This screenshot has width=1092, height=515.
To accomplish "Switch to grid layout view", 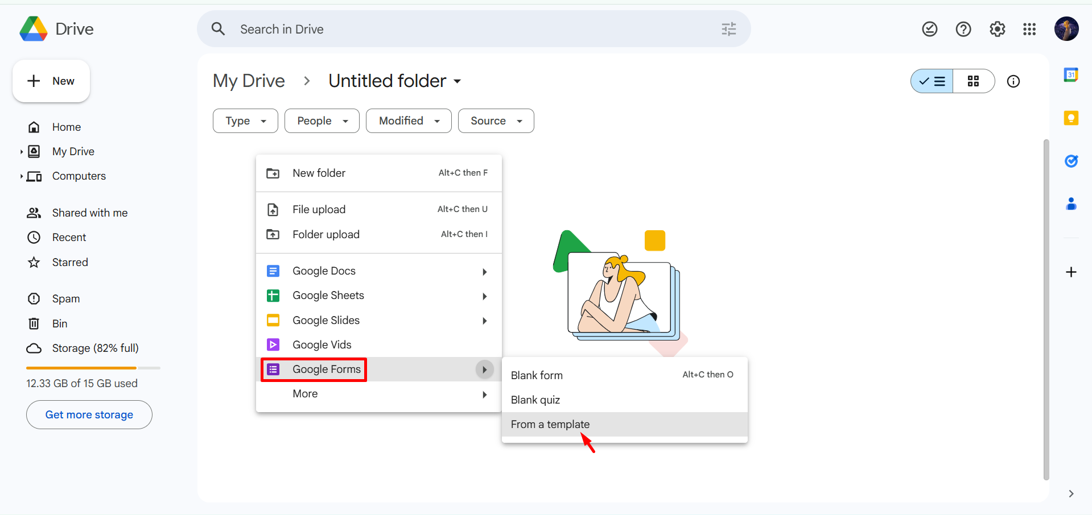I will point(974,81).
